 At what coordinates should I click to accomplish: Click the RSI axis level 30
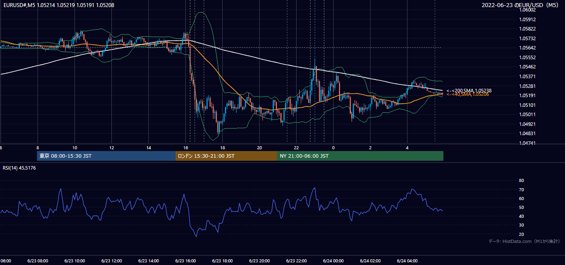point(521,225)
